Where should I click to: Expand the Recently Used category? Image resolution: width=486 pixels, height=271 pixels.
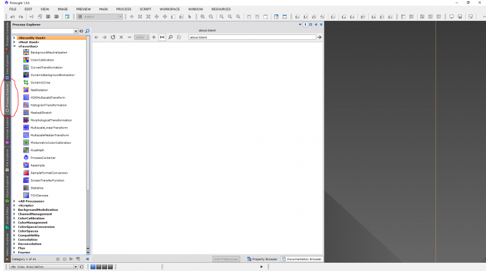pos(14,38)
